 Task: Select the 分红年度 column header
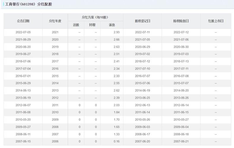[x=55, y=21]
